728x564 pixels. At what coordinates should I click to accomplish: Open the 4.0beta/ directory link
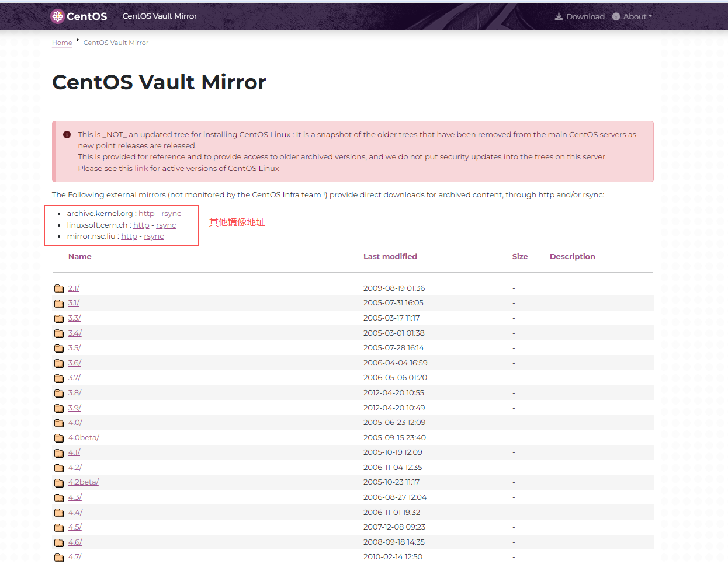coord(84,438)
